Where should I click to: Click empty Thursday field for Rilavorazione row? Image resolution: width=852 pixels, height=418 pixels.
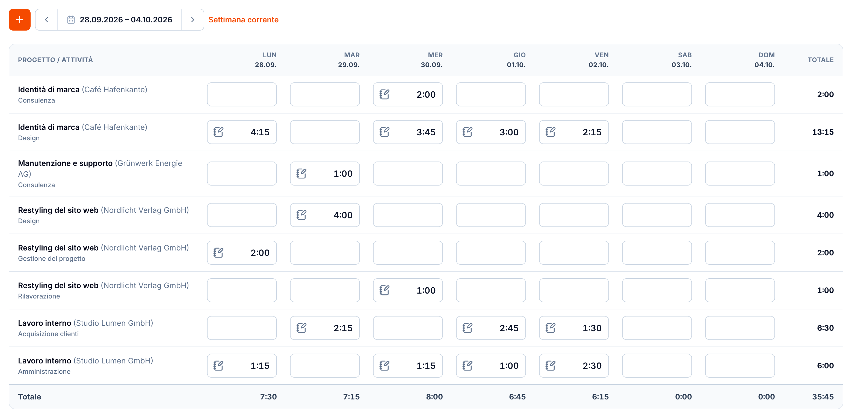491,291
